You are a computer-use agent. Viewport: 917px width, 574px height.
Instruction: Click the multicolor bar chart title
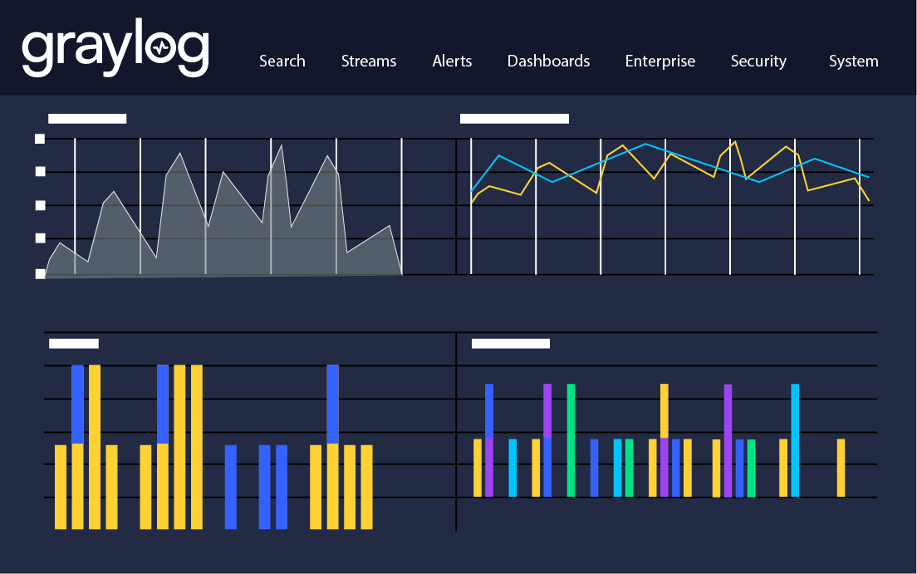(510, 344)
